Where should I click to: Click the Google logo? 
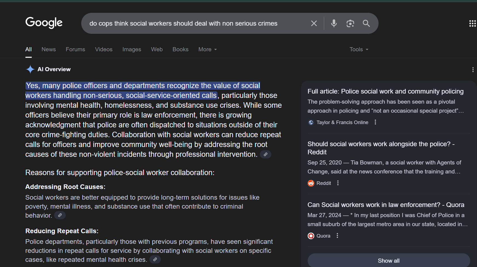tap(44, 23)
